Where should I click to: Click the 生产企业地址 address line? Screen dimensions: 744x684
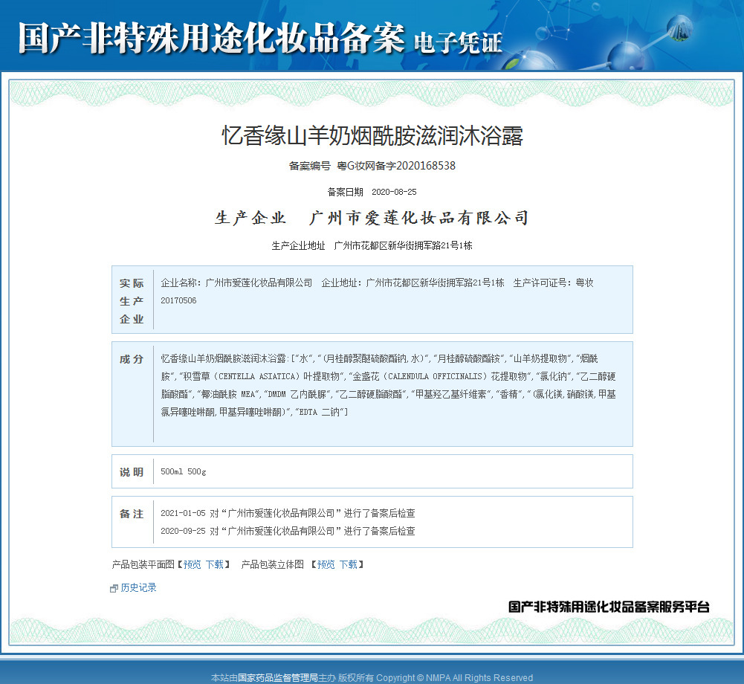(x=372, y=245)
